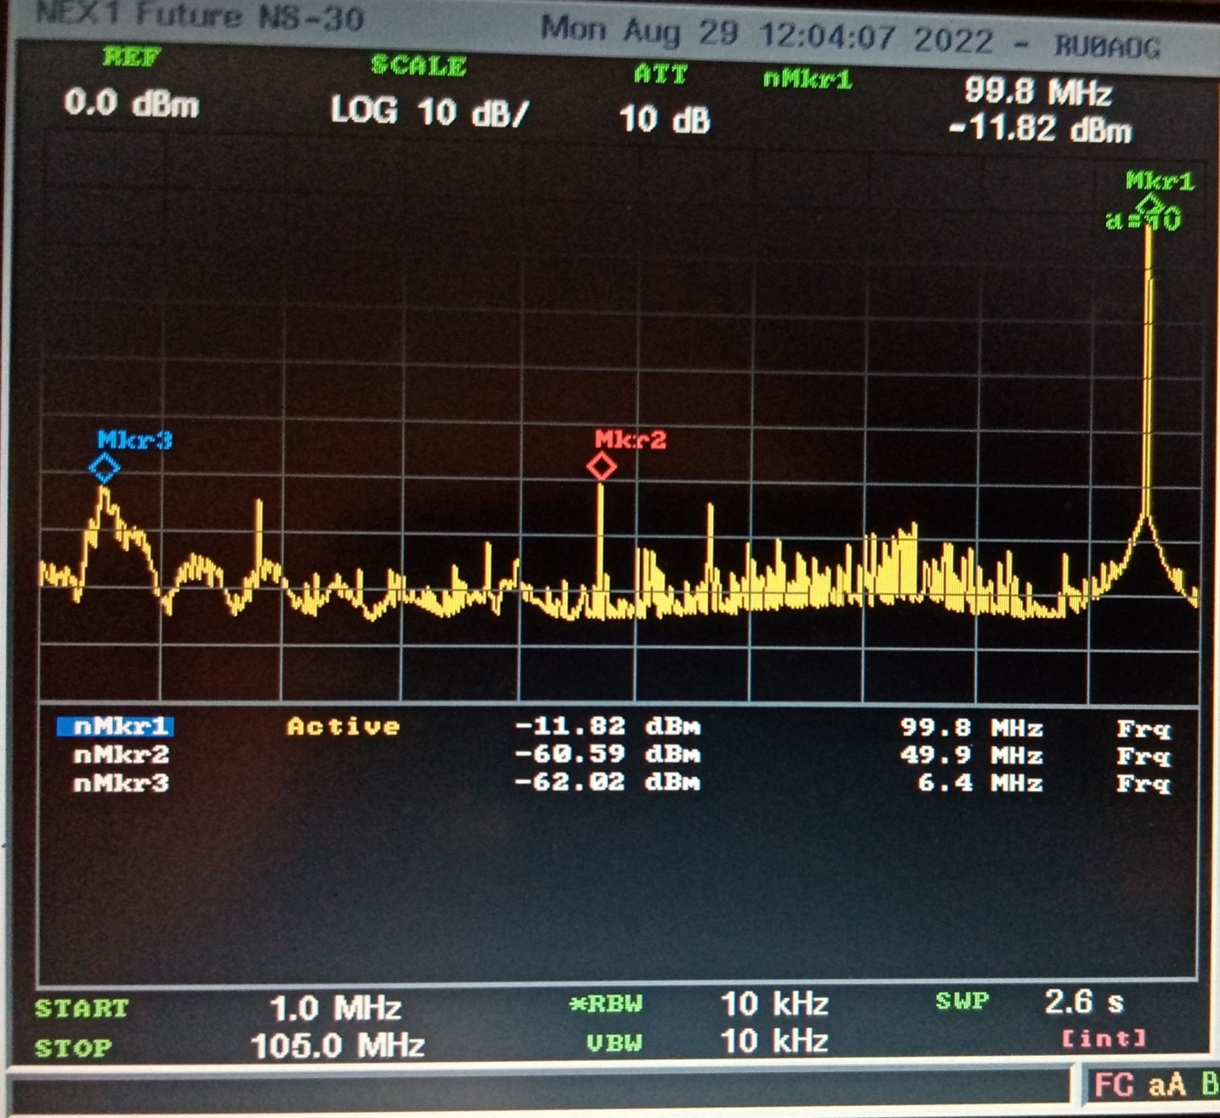1220x1118 pixels.
Task: Click the REF label
Action: click(x=131, y=57)
